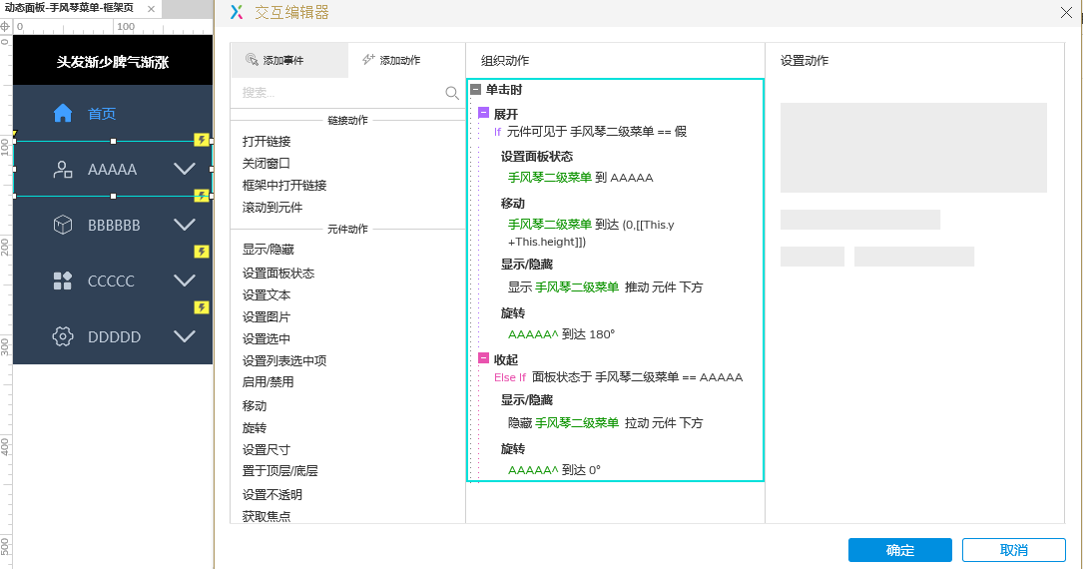Click the Axure logo in interaction editor

[x=237, y=12]
